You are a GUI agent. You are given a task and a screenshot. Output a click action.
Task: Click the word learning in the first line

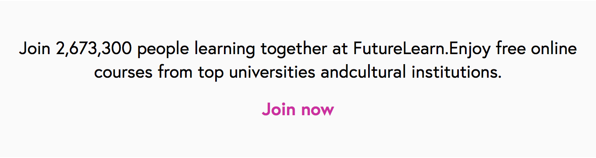(x=225, y=49)
